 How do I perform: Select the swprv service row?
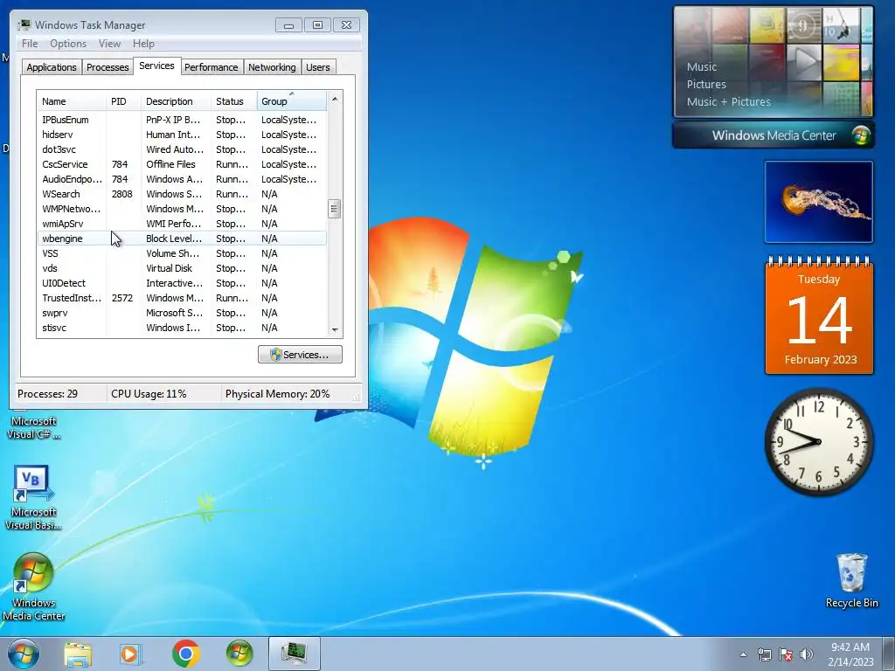(x=182, y=313)
